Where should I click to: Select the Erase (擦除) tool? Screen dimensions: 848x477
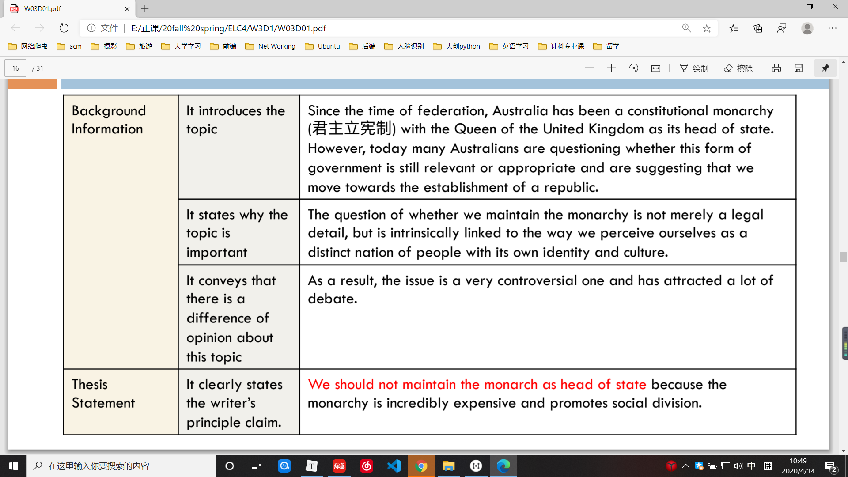click(738, 68)
